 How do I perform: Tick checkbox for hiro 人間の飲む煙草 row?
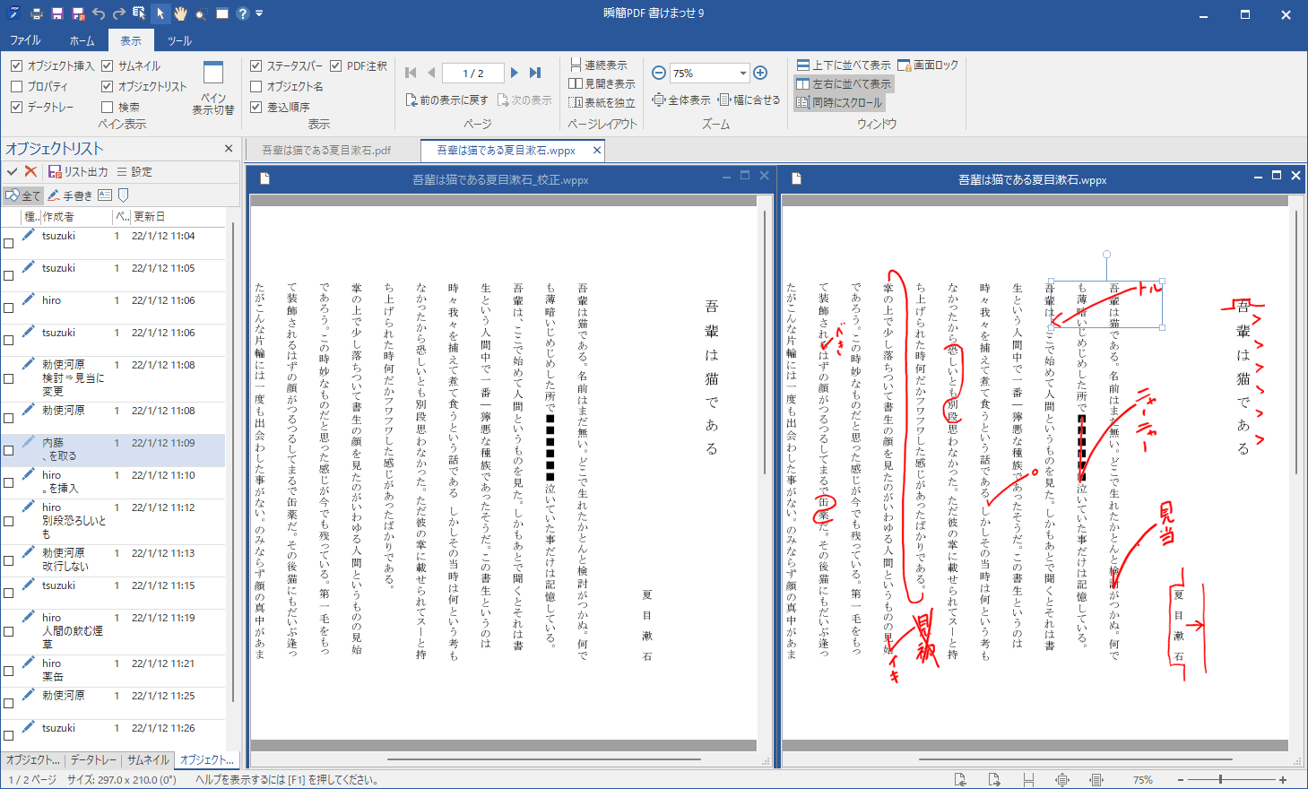click(x=8, y=631)
